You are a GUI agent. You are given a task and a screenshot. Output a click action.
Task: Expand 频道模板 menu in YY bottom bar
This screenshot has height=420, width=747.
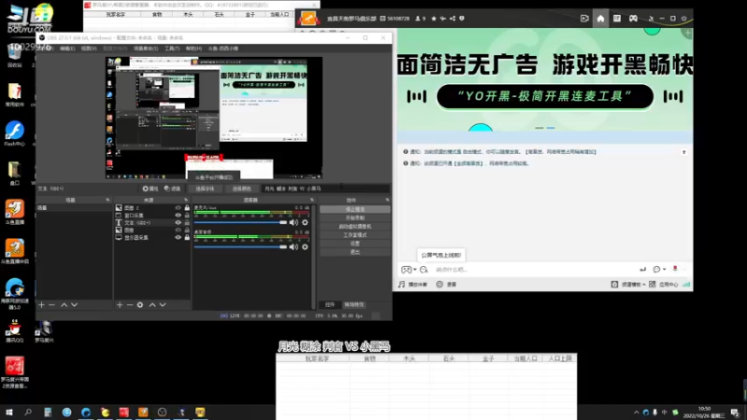(x=633, y=285)
